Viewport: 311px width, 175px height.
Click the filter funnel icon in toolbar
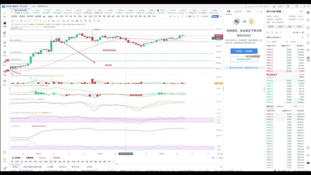[94, 21]
